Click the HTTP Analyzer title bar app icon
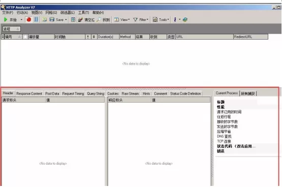The width and height of the screenshot is (282, 188). pos(3,7)
